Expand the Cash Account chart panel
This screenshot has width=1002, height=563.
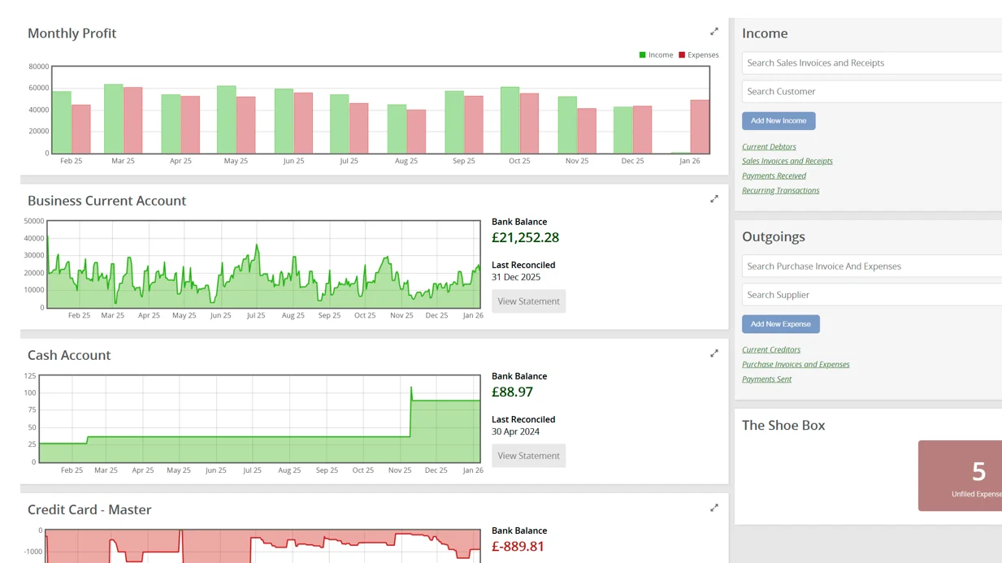(714, 353)
